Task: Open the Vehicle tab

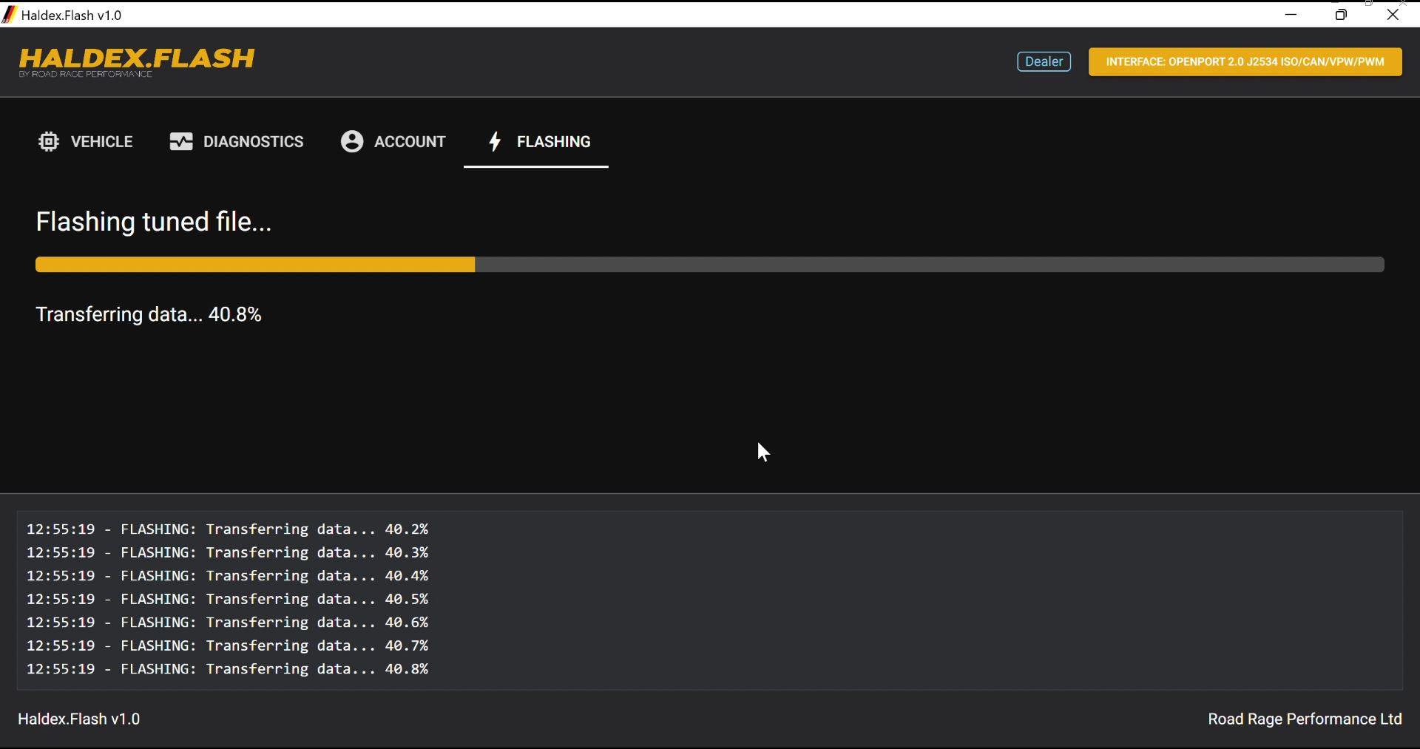Action: click(x=101, y=142)
